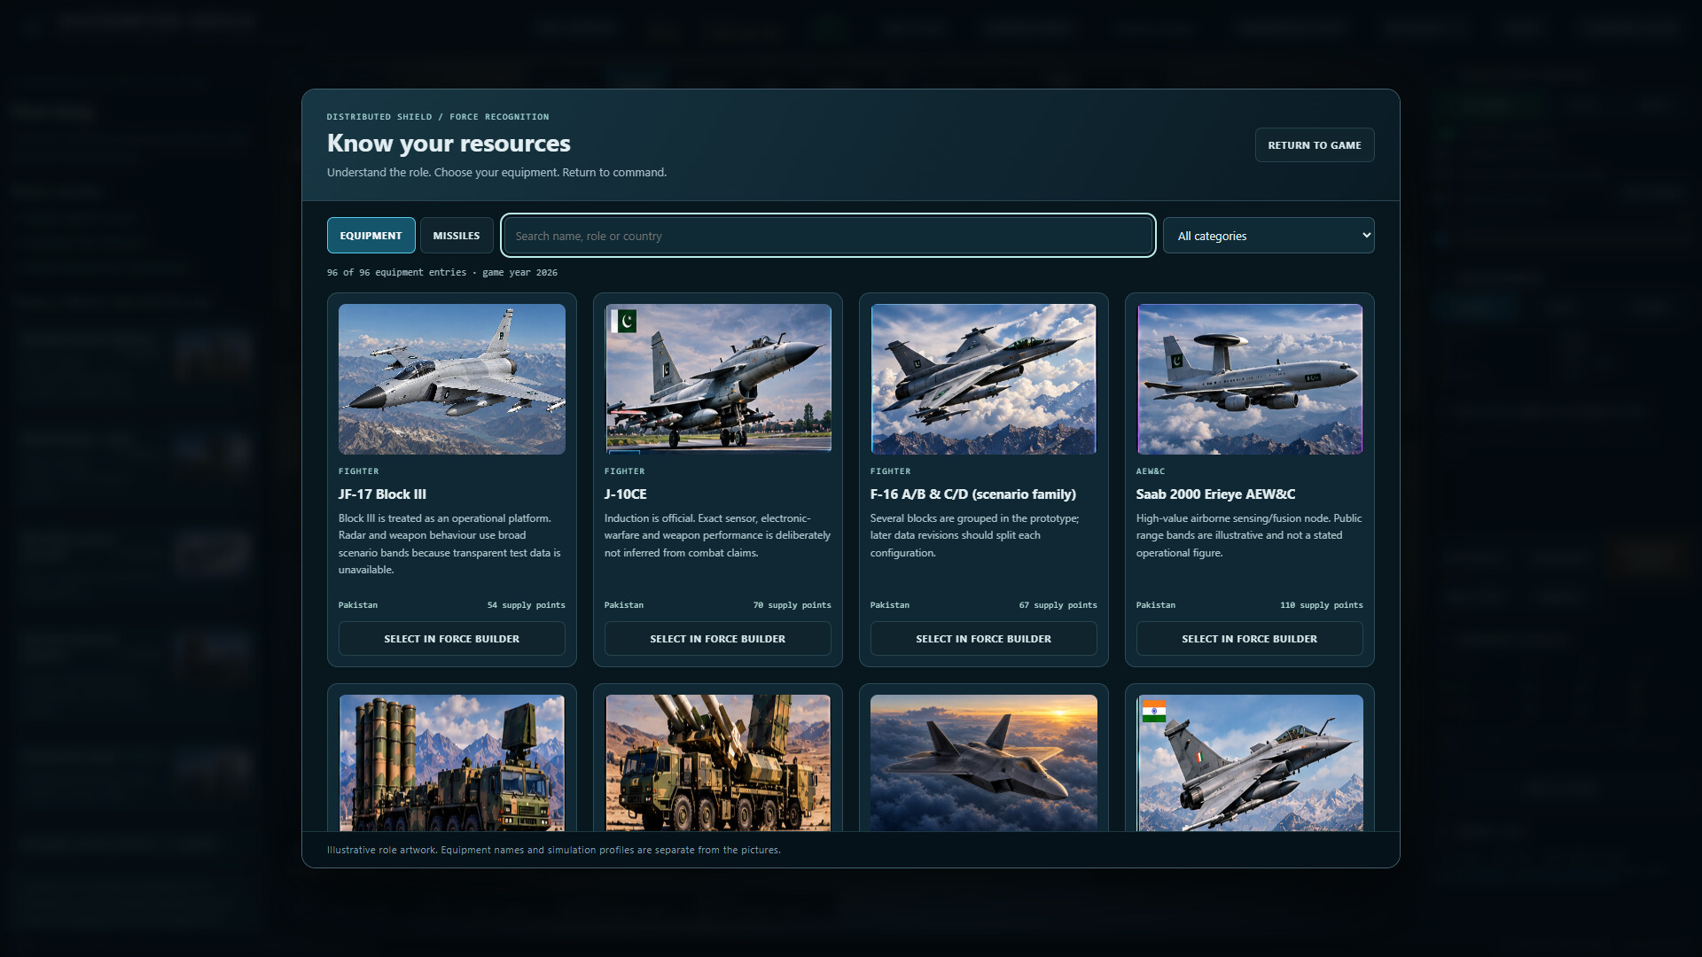Focus the search name, role or country field
This screenshot has width=1702, height=957.
828,236
